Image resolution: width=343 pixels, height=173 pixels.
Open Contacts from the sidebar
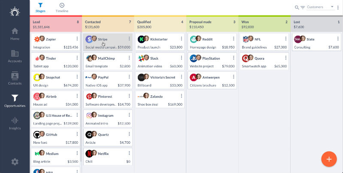15,78
